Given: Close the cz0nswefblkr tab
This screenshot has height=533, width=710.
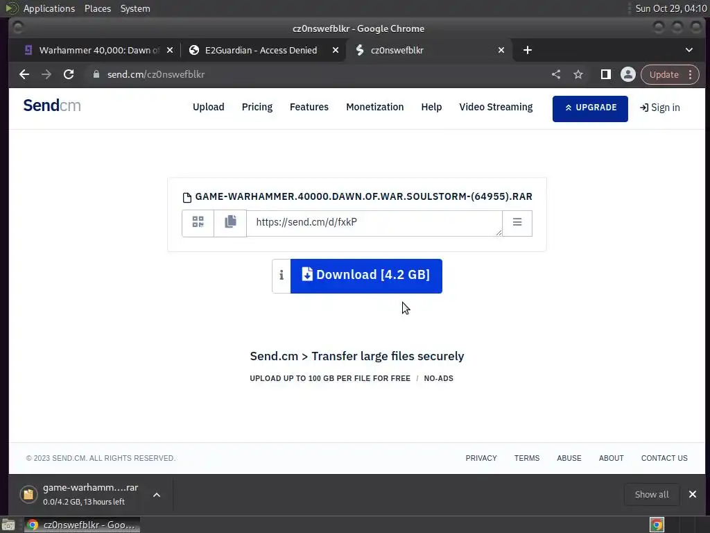Looking at the screenshot, I should pos(501,50).
